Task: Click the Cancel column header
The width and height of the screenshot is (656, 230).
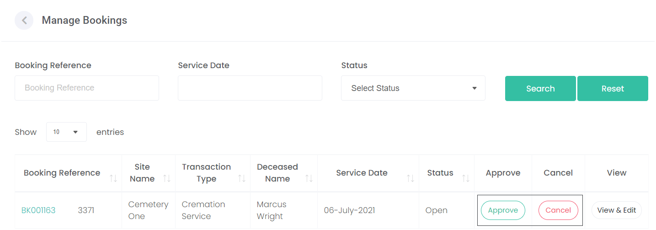Action: (558, 173)
